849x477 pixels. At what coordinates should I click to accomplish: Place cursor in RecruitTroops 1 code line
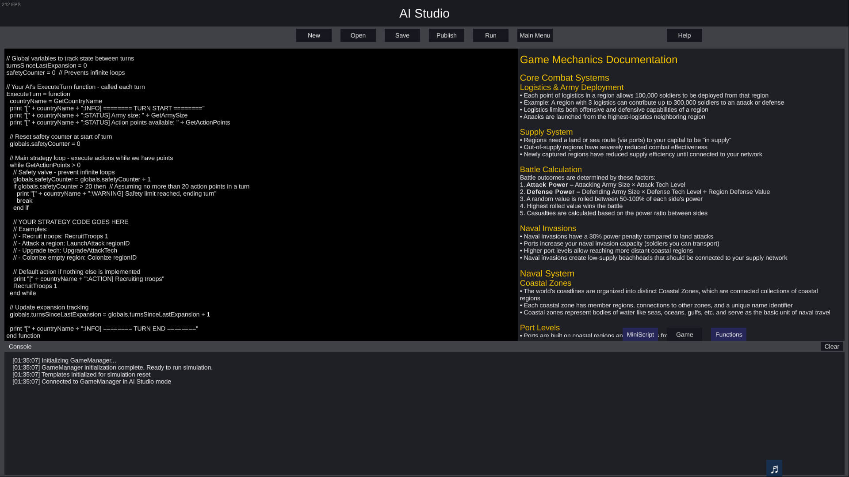35,286
